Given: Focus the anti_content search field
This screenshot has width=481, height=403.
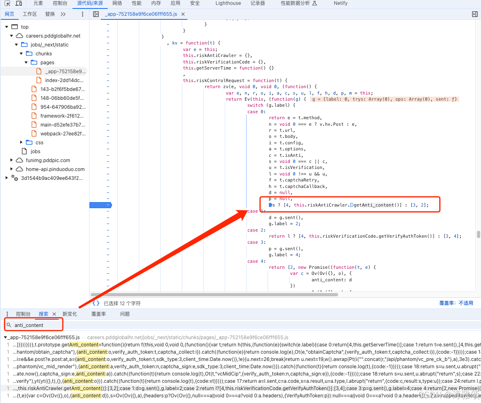Looking at the screenshot, I should (x=34, y=325).
